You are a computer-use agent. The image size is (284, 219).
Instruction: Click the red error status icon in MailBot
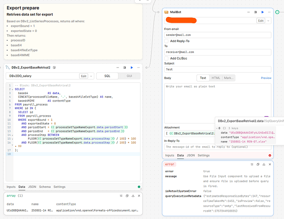269,155
